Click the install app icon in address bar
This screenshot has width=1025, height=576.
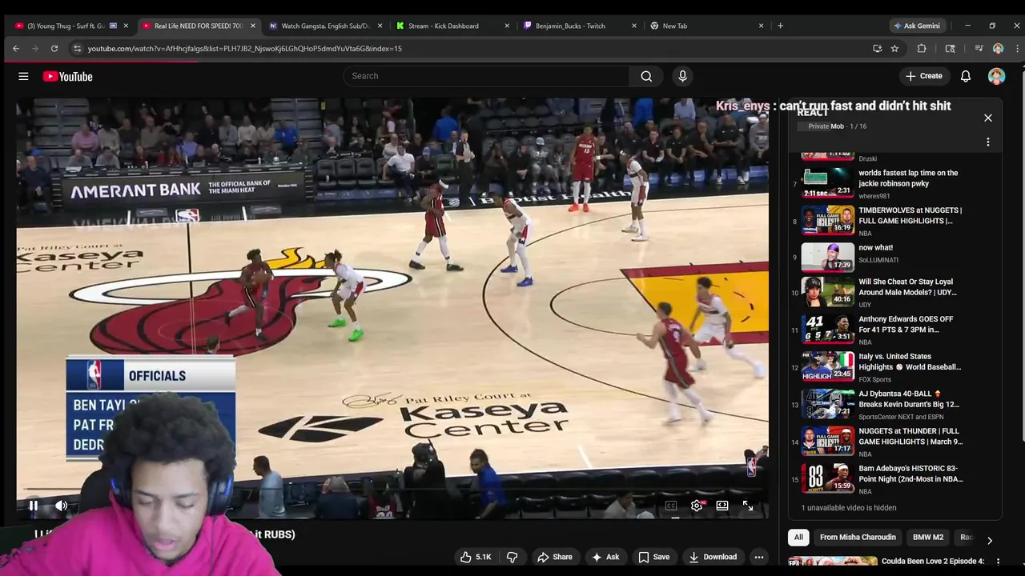pyautogui.click(x=877, y=49)
